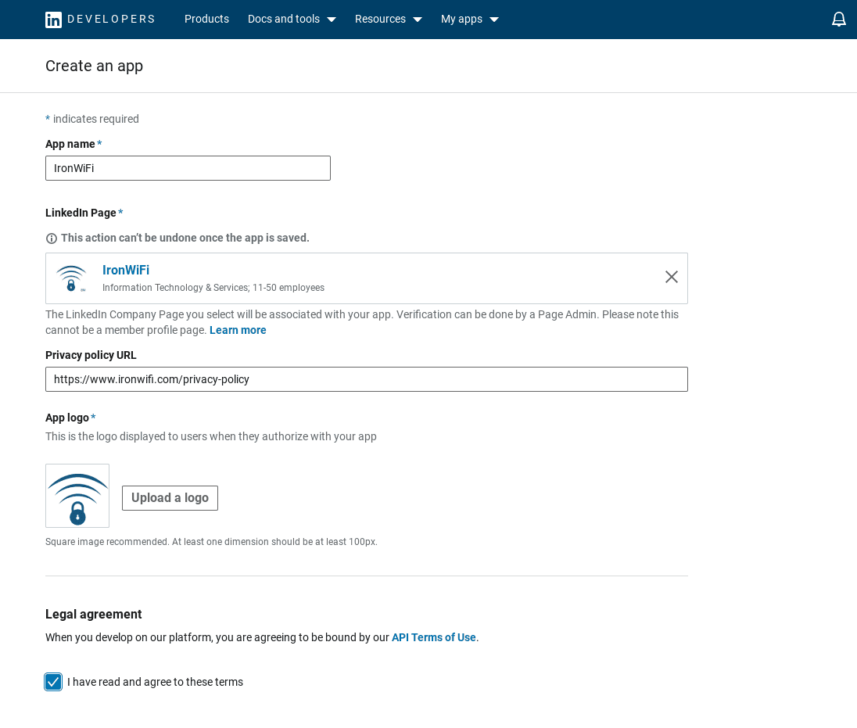The image size is (857, 728).
Task: Click the 'Create an app' heading
Action: tap(94, 66)
